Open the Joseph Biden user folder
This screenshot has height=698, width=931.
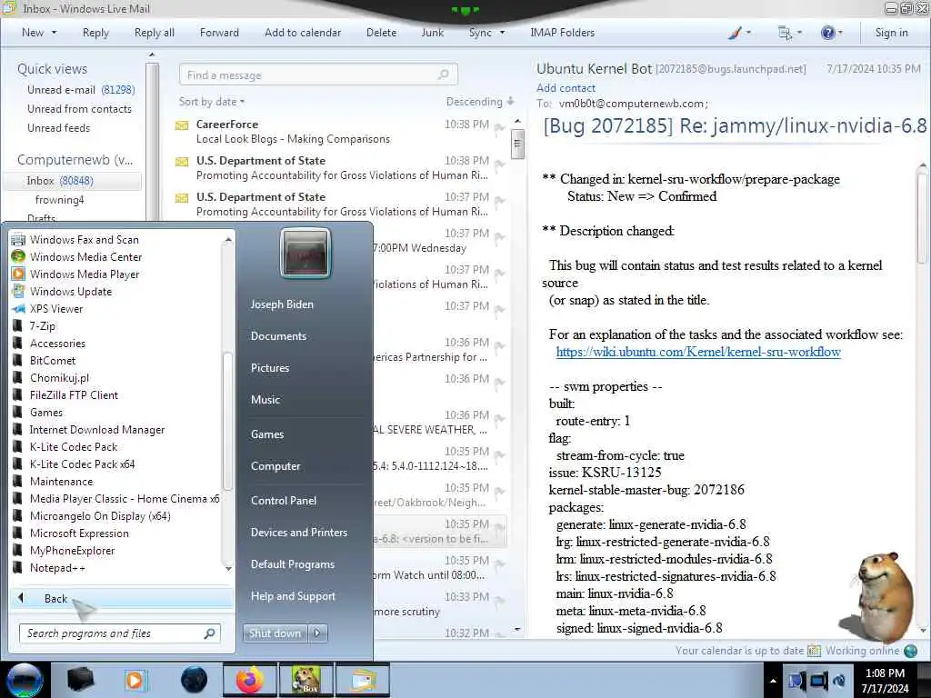[x=282, y=304]
